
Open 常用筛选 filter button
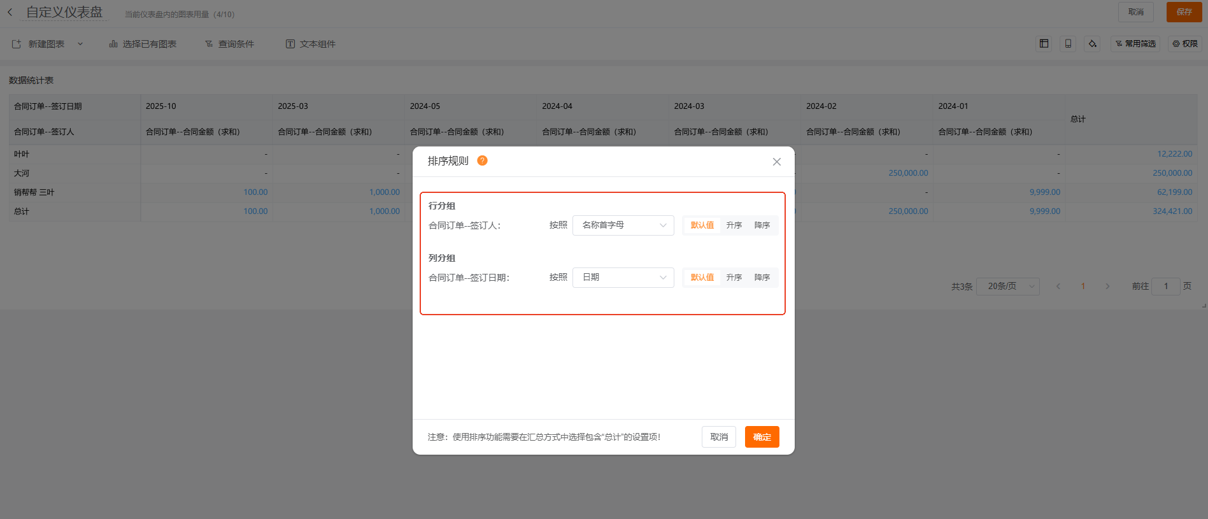click(x=1135, y=44)
